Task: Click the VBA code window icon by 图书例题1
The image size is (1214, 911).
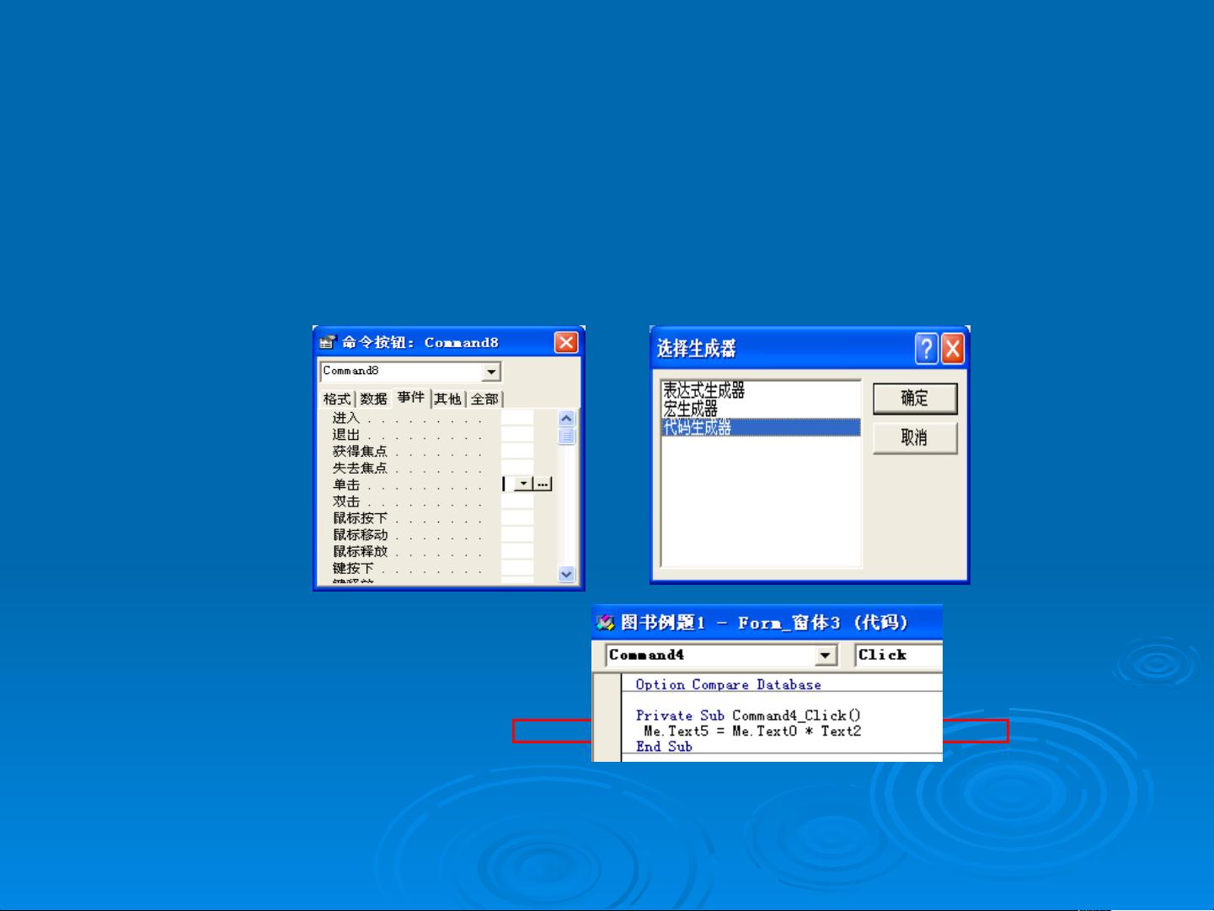Action: tap(606, 623)
